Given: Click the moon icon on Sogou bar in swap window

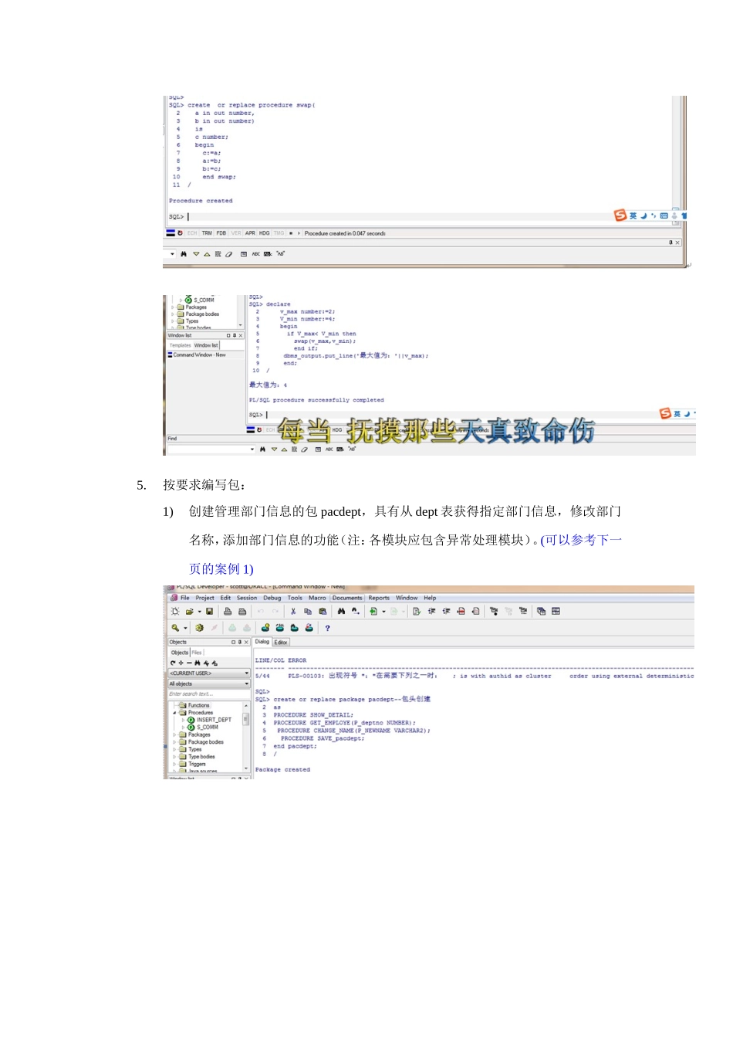Looking at the screenshot, I should (x=644, y=216).
